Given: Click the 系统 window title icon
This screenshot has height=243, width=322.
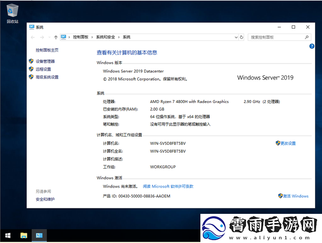Looking at the screenshot, I should [x=32, y=27].
